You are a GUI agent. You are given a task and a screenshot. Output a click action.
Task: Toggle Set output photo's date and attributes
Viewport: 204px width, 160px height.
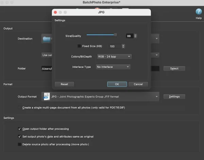19,136
